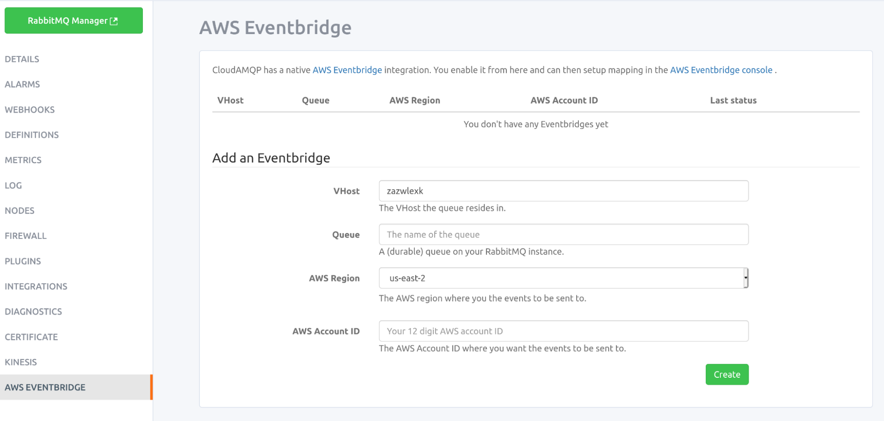Open Firewall settings
Screen dimensions: 884x421
tap(26, 236)
